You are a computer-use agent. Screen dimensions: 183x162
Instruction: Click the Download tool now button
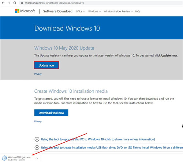pos(51,113)
